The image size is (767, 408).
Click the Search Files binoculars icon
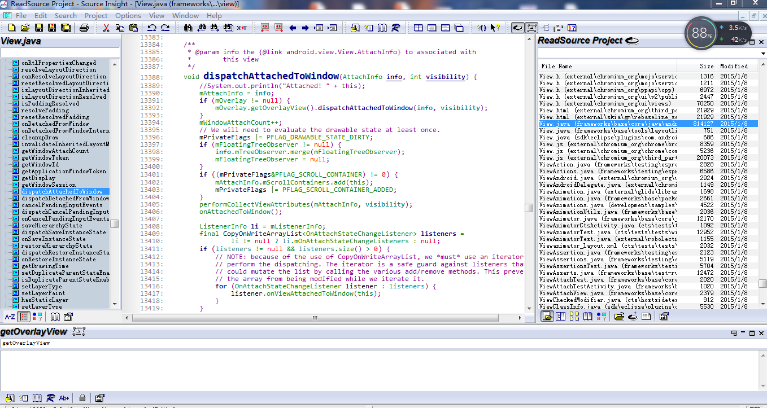228,28
